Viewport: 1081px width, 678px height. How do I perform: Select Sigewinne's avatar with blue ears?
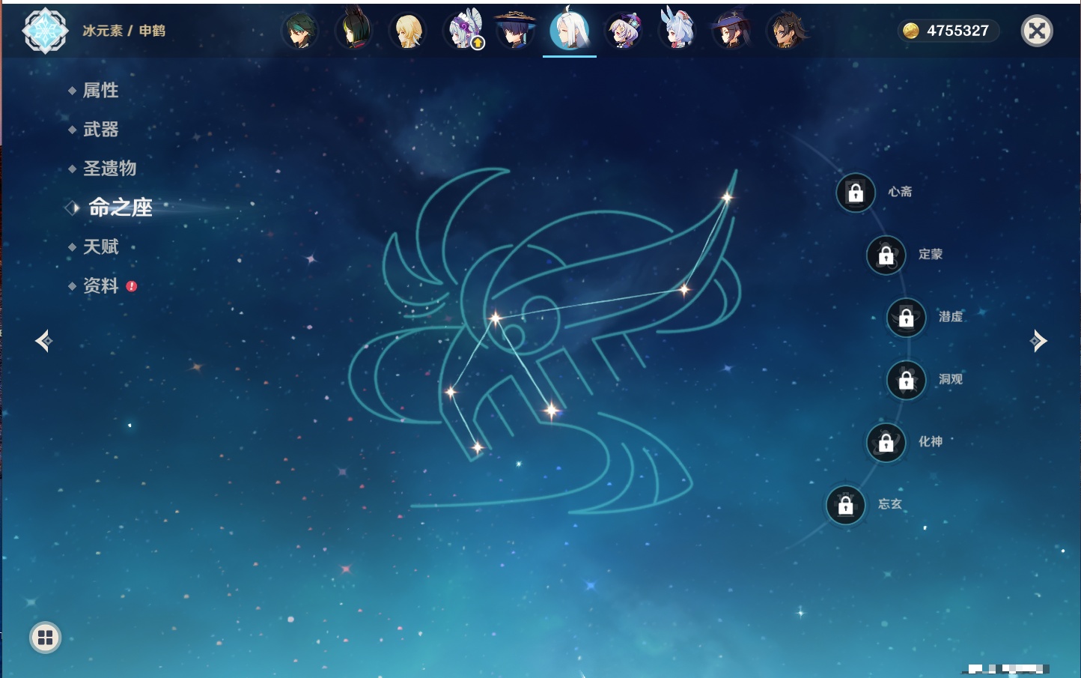coord(677,30)
